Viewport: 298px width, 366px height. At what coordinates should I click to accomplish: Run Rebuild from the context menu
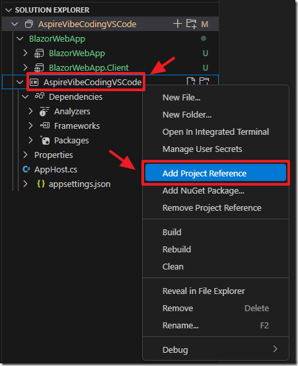(215, 250)
